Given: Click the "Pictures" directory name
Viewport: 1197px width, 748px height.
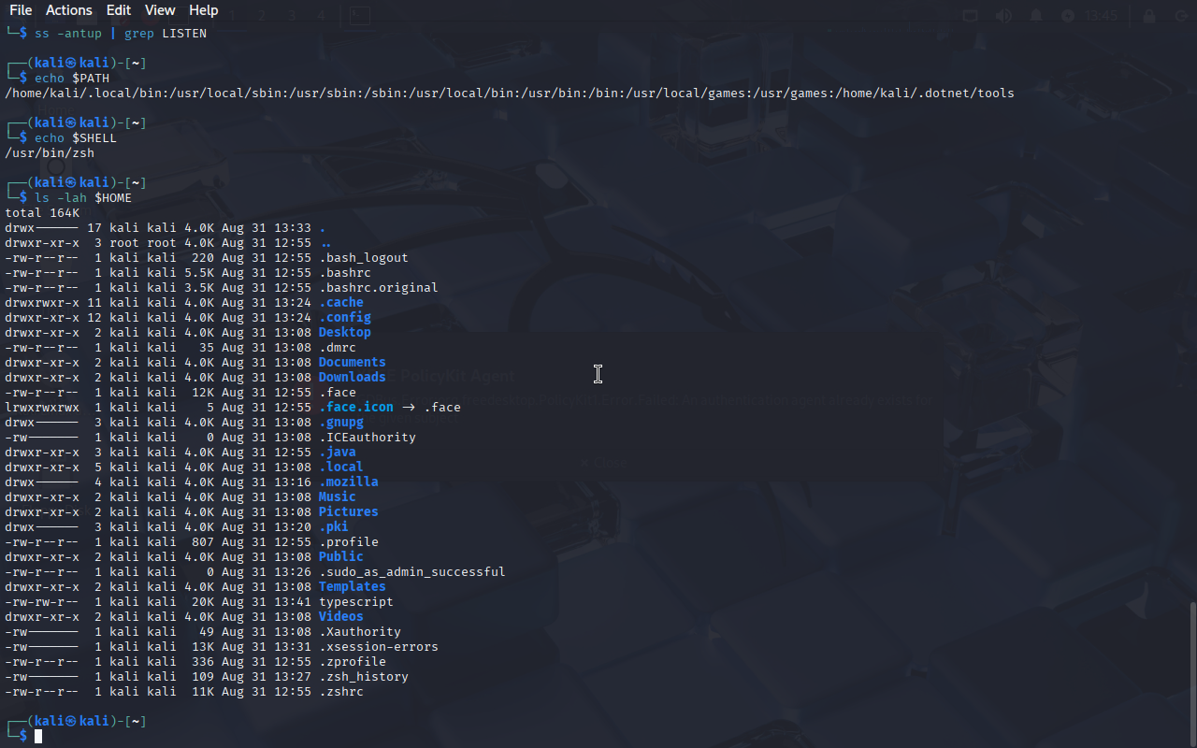Looking at the screenshot, I should coord(349,512).
